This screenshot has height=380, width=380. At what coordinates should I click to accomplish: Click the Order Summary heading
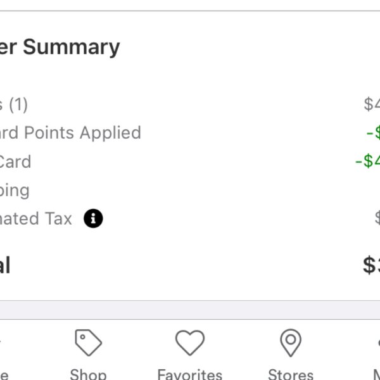[x=60, y=47]
